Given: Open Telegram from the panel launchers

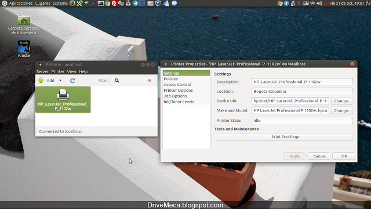Looking at the screenshot, I should (x=135, y=3).
